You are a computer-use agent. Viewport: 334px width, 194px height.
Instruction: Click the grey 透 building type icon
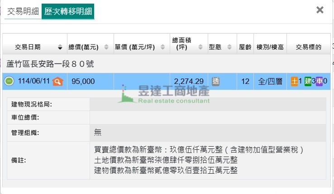click(216, 82)
